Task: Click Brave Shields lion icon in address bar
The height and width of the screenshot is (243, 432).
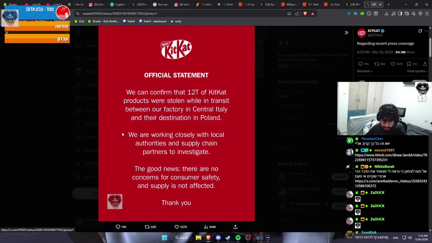Action: [x=305, y=13]
